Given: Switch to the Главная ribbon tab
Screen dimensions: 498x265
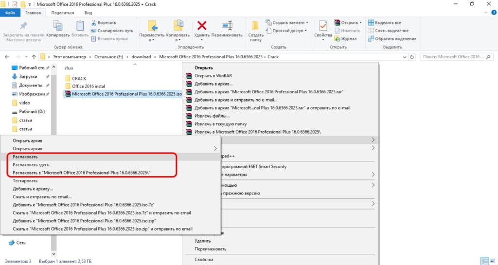Looking at the screenshot, I should tap(33, 13).
